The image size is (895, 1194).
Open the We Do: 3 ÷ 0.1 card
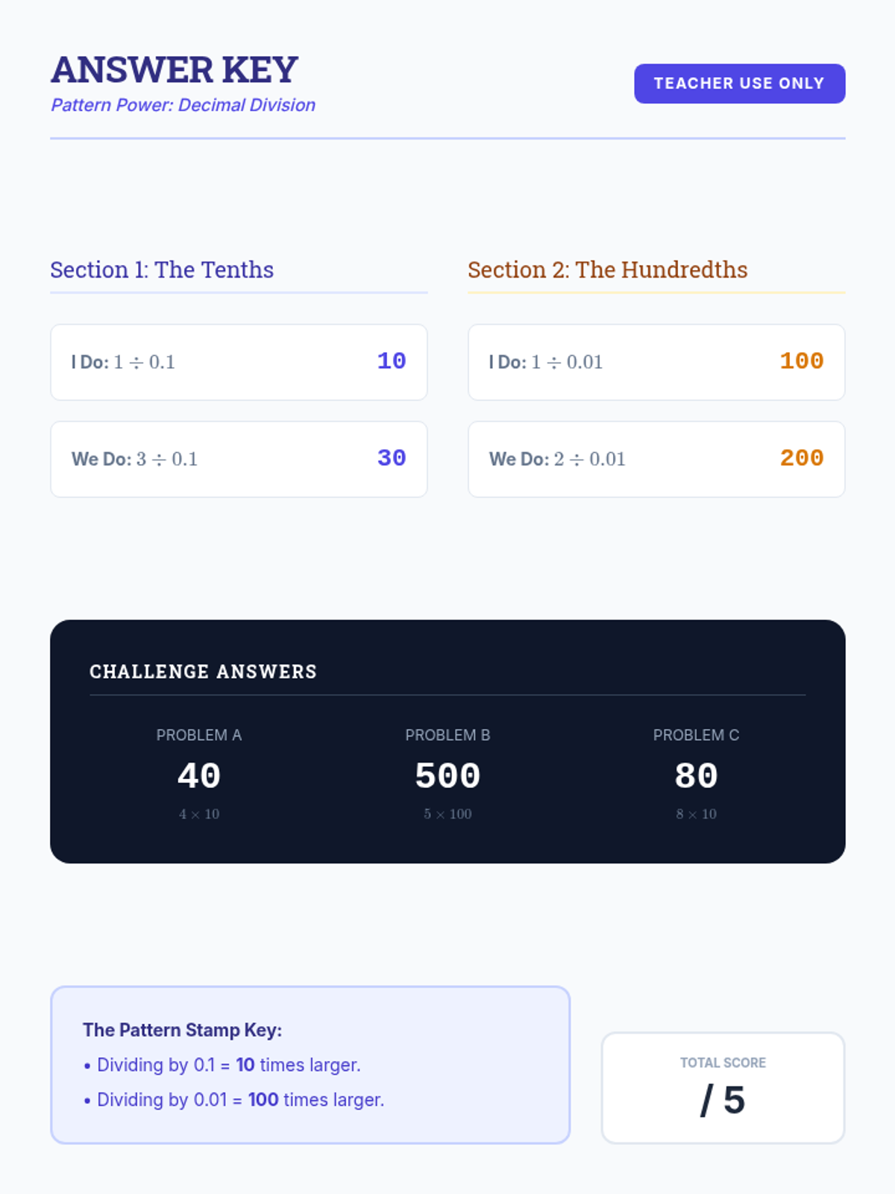[x=239, y=459]
